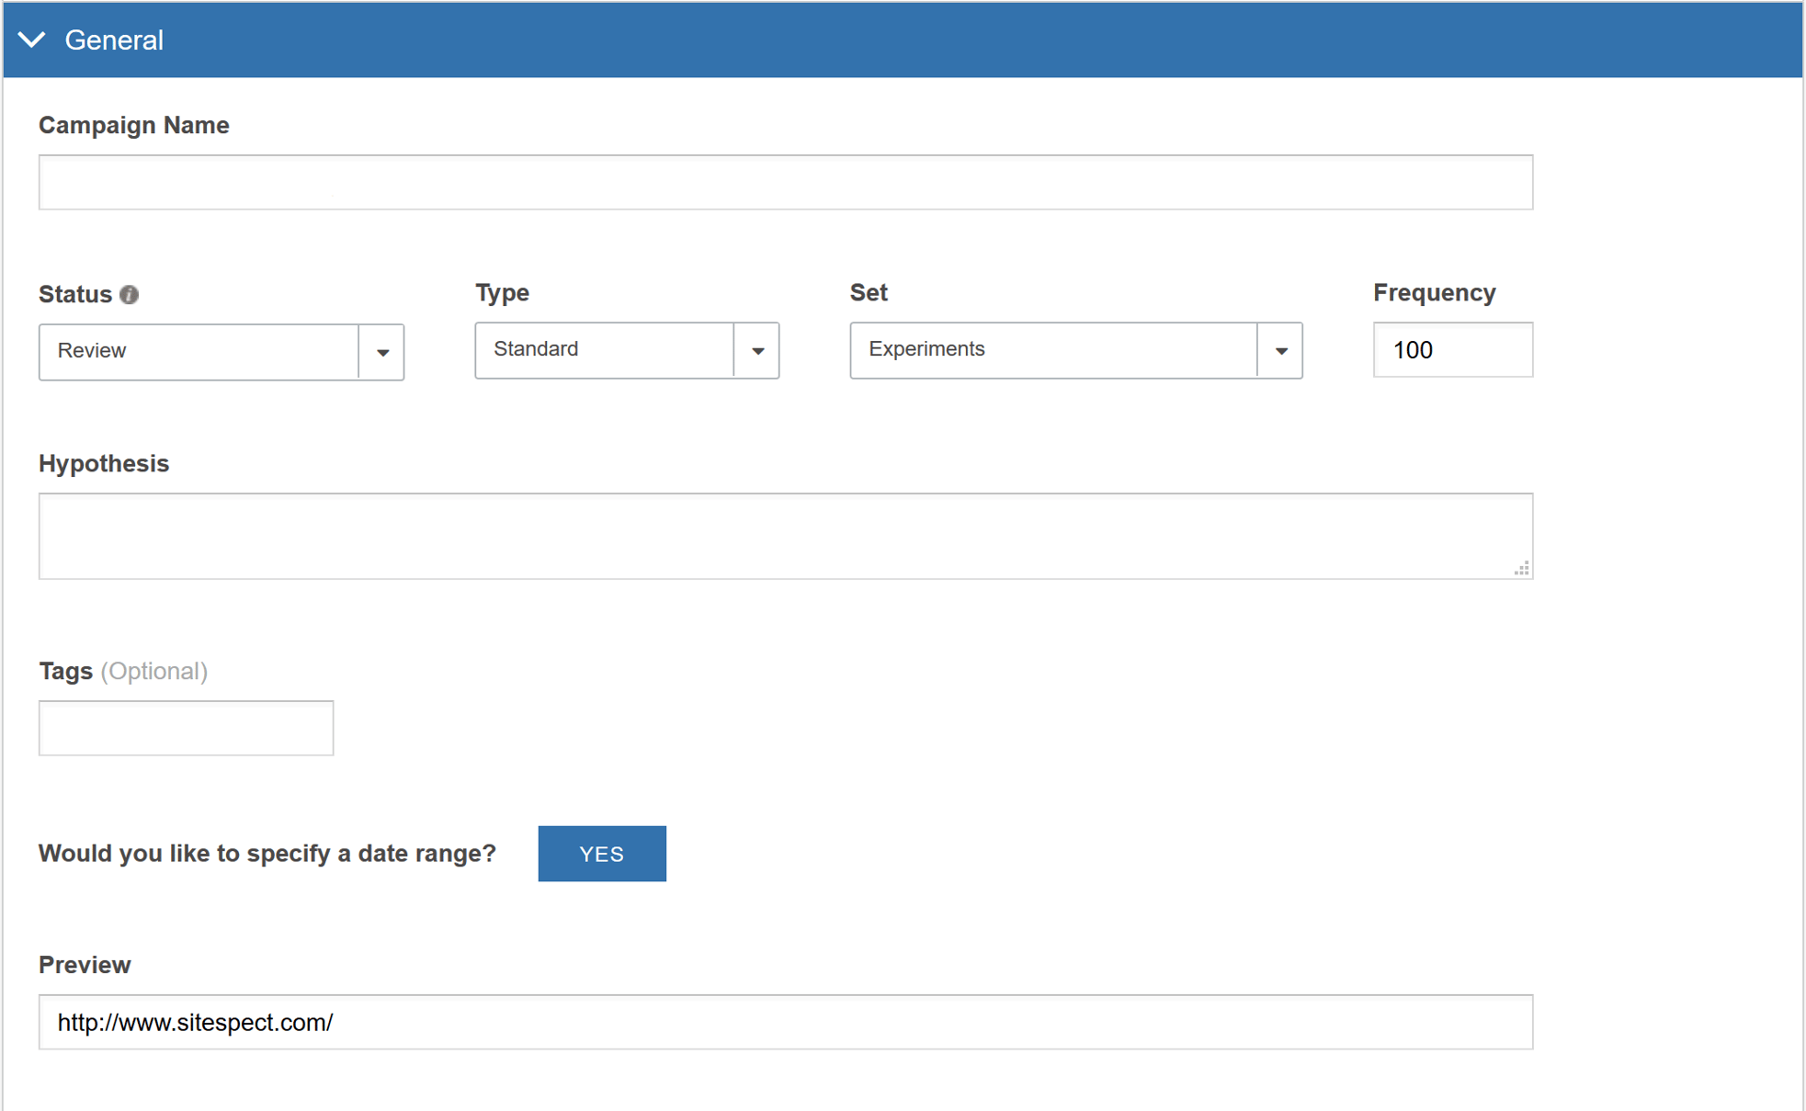Click the Hypothesis textarea resize handle

[1522, 569]
